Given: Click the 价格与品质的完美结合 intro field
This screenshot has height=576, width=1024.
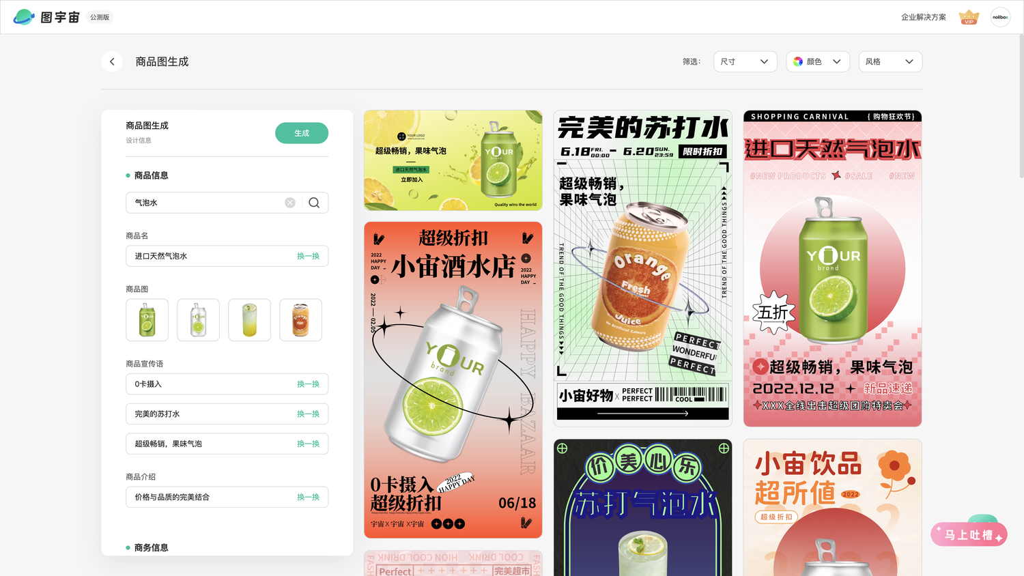Looking at the screenshot, I should pos(227,497).
